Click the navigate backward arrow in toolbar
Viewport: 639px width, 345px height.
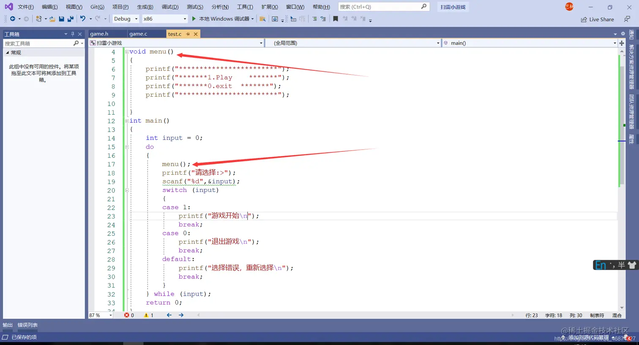click(x=12, y=19)
